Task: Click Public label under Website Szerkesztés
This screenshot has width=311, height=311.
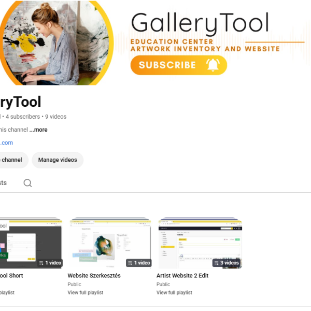Action: [74, 285]
